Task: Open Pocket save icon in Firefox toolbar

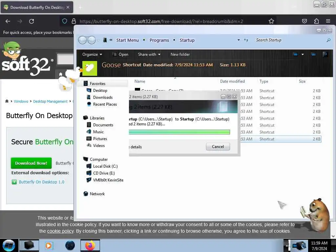Action: tap(304, 21)
